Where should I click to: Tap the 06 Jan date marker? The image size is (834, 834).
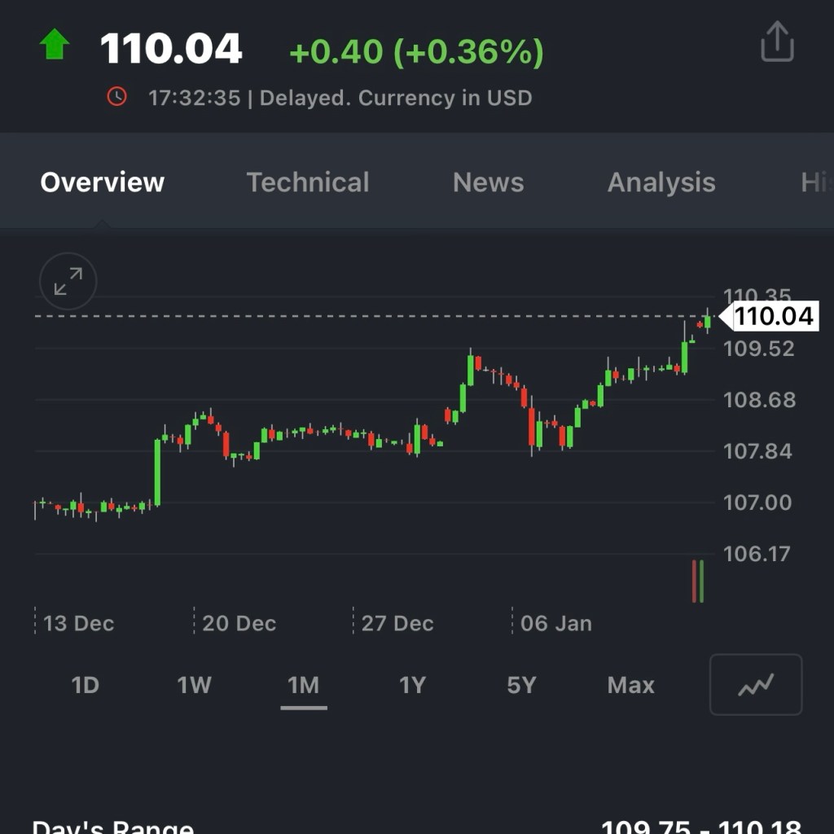pyautogui.click(x=555, y=624)
